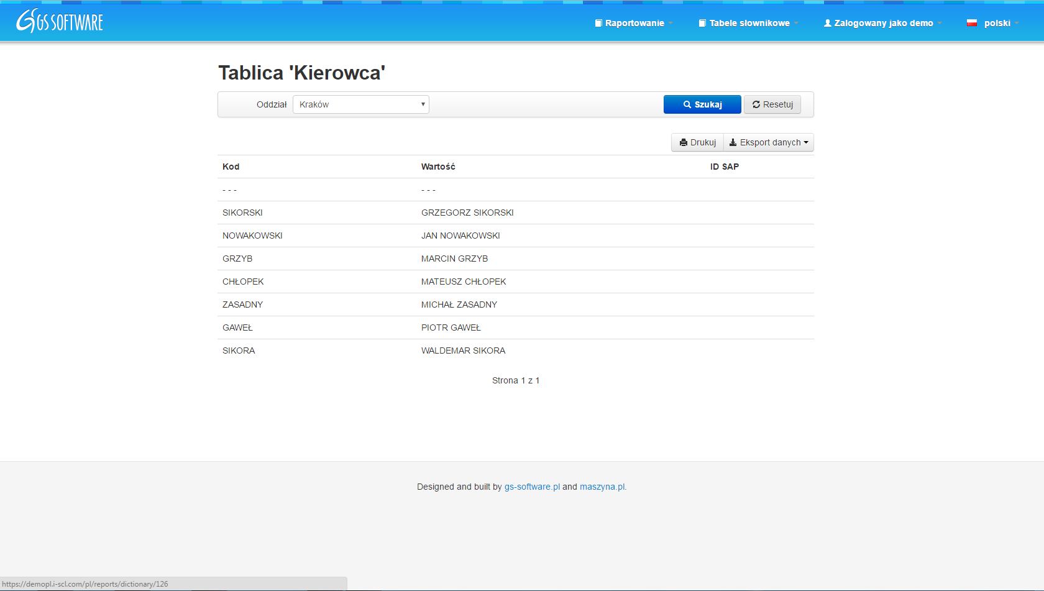
Task: Open the Oddział dropdown set to Kraków
Action: click(360, 104)
